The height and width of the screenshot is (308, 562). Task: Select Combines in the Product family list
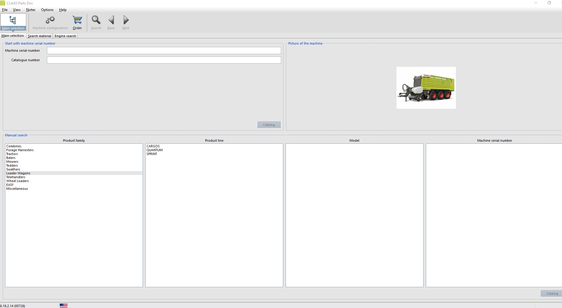pos(14,146)
